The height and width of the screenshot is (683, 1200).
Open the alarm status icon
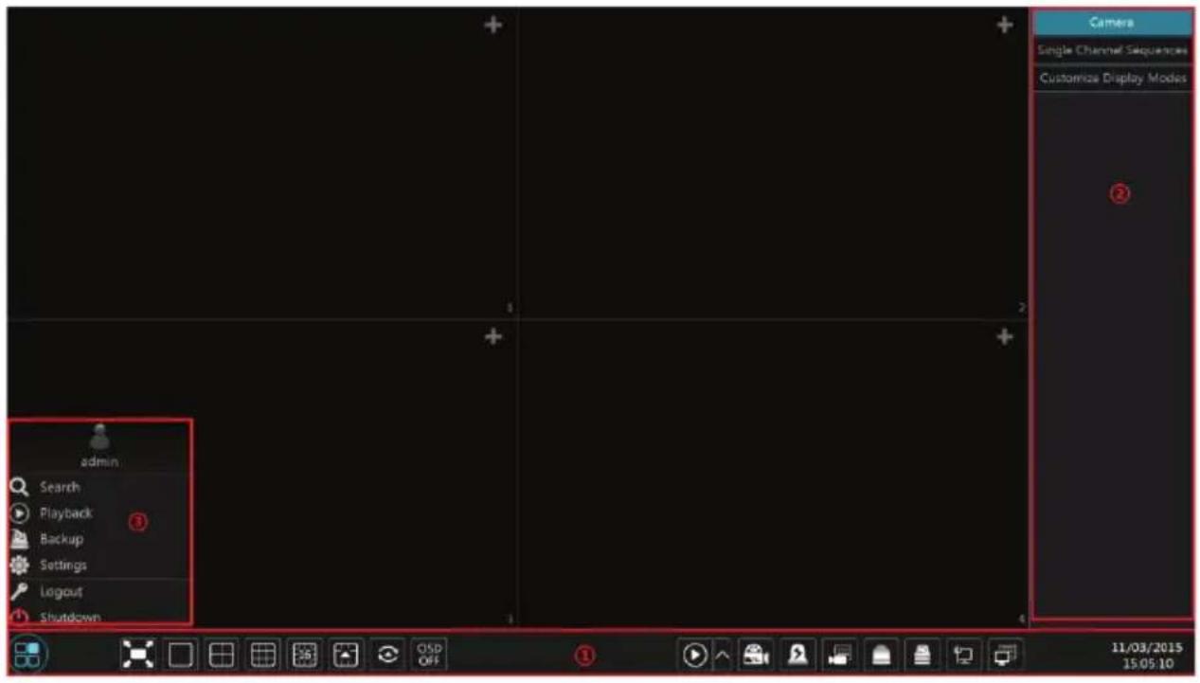point(880,655)
